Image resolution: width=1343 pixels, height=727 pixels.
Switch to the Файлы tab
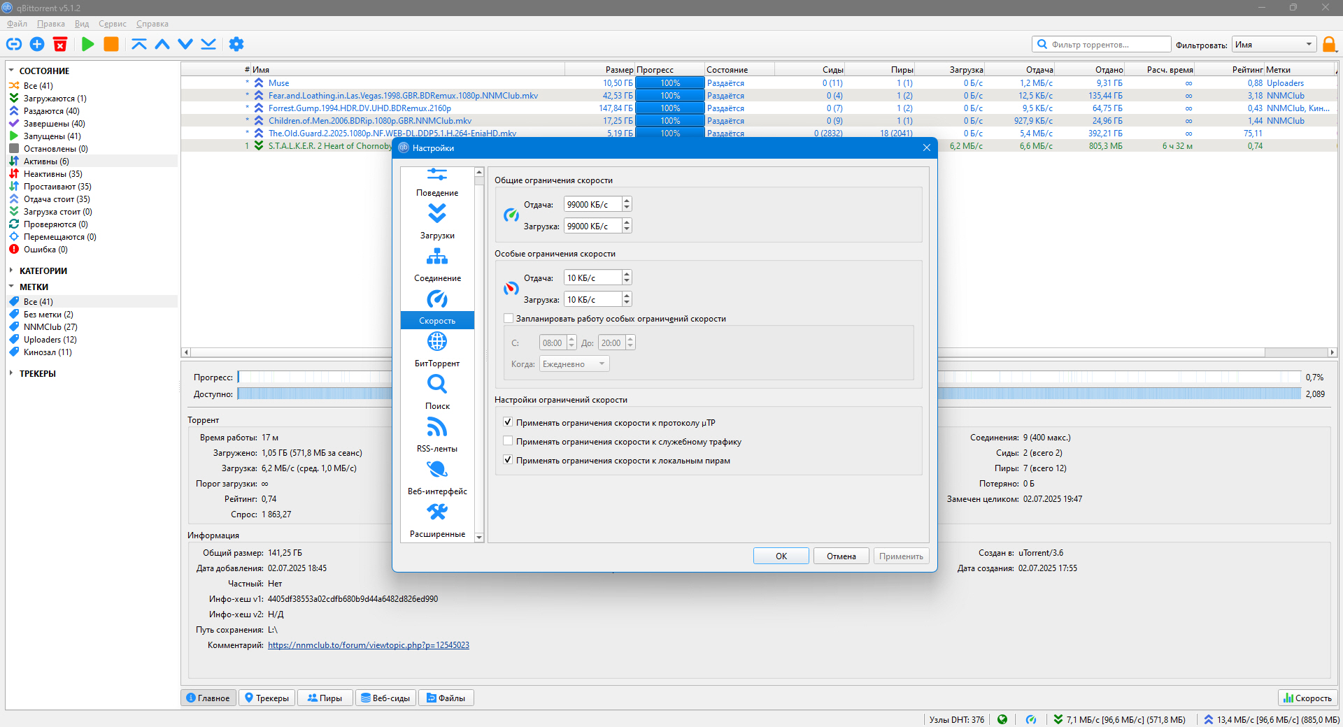(x=446, y=698)
